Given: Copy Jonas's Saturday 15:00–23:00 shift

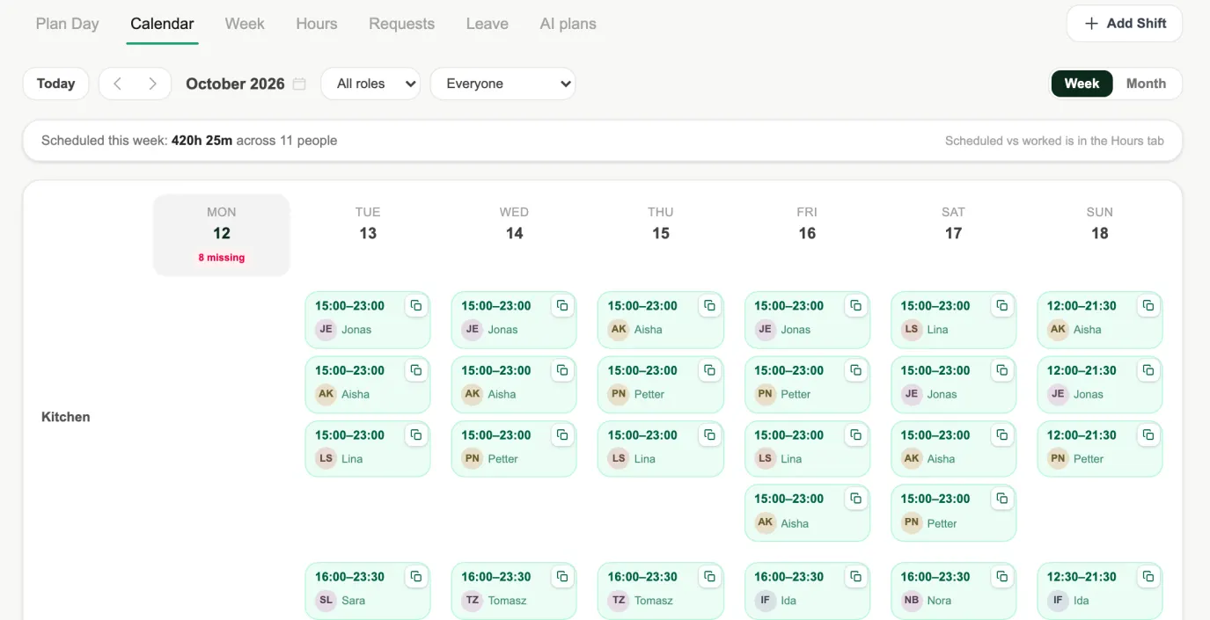Looking at the screenshot, I should tap(1001, 370).
